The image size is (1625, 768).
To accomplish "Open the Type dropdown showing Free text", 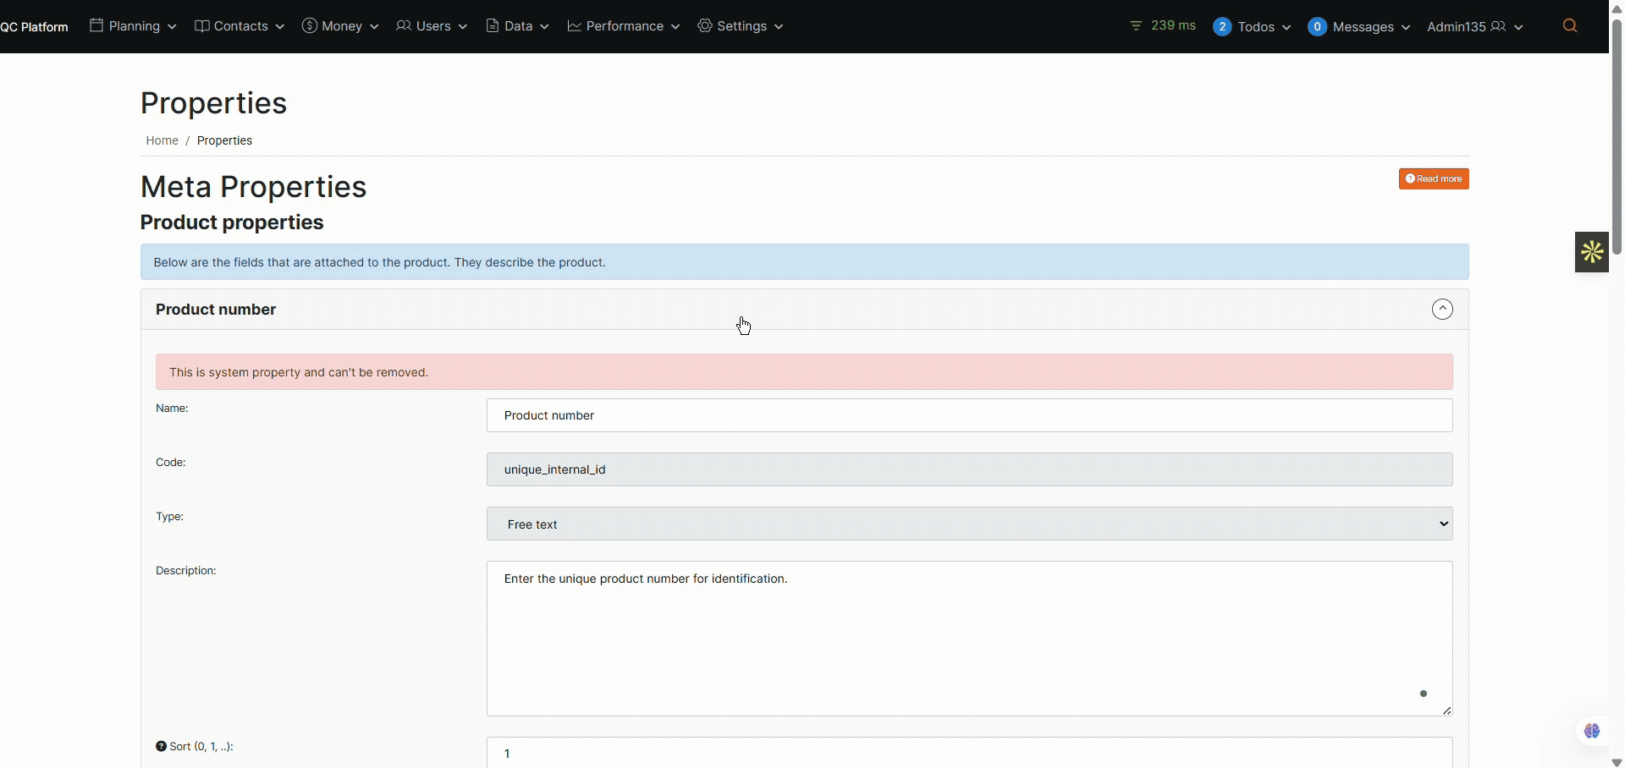I will click(x=970, y=524).
